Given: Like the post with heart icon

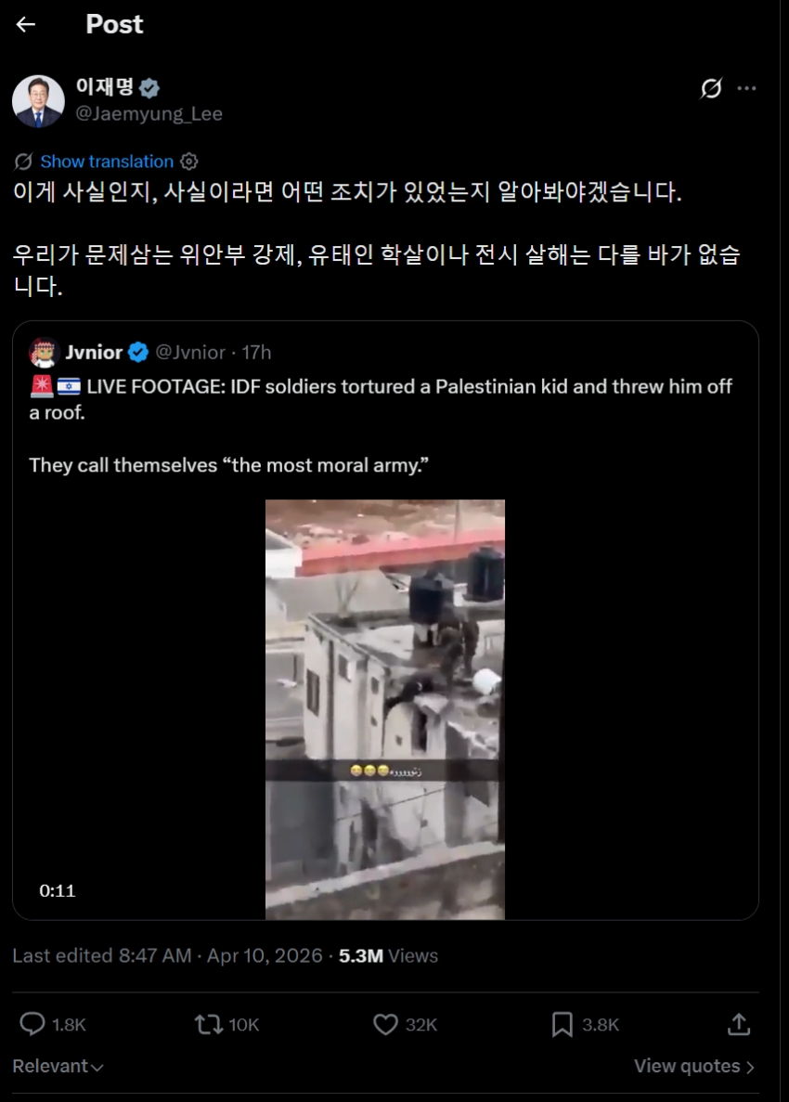Looking at the screenshot, I should (386, 1024).
